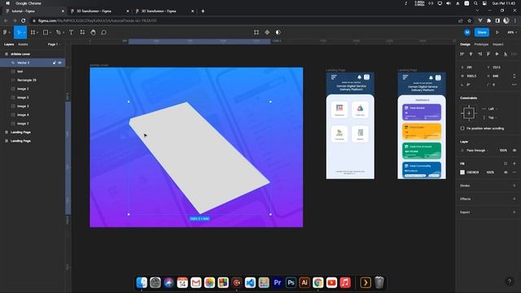This screenshot has height=293, width=521.
Task: Select the Frame tool
Action: click(x=33, y=33)
